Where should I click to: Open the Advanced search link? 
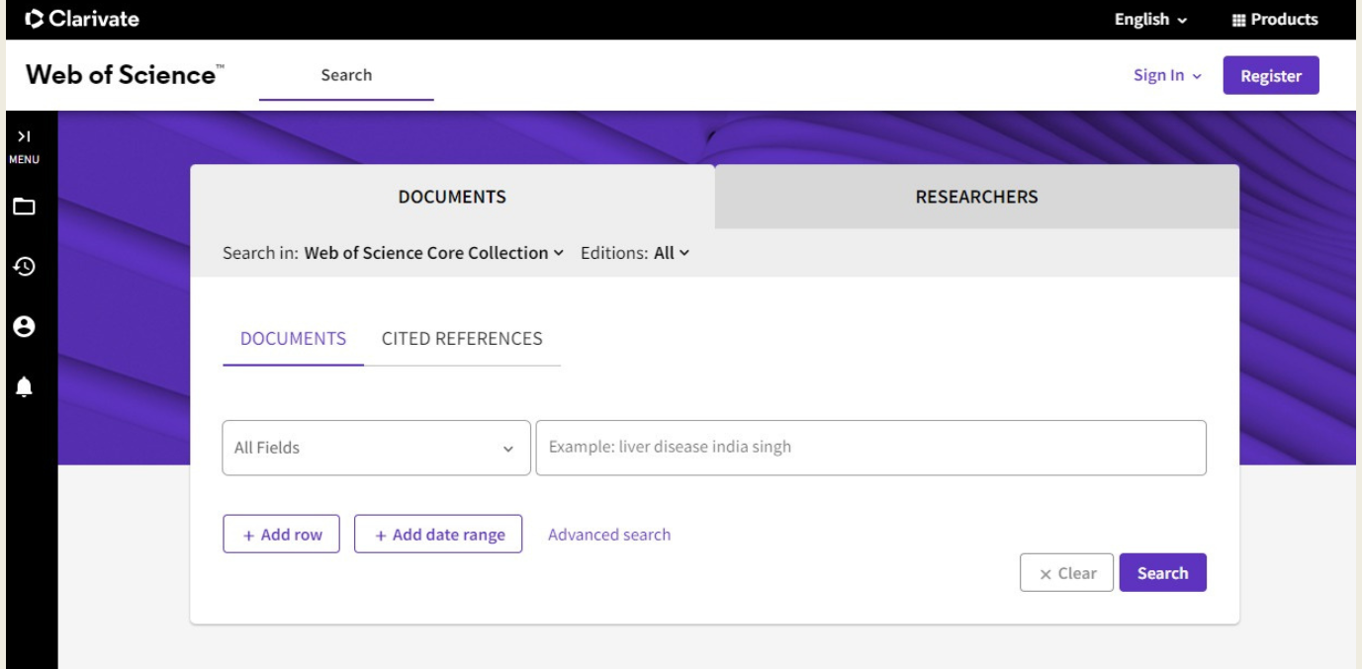(609, 535)
